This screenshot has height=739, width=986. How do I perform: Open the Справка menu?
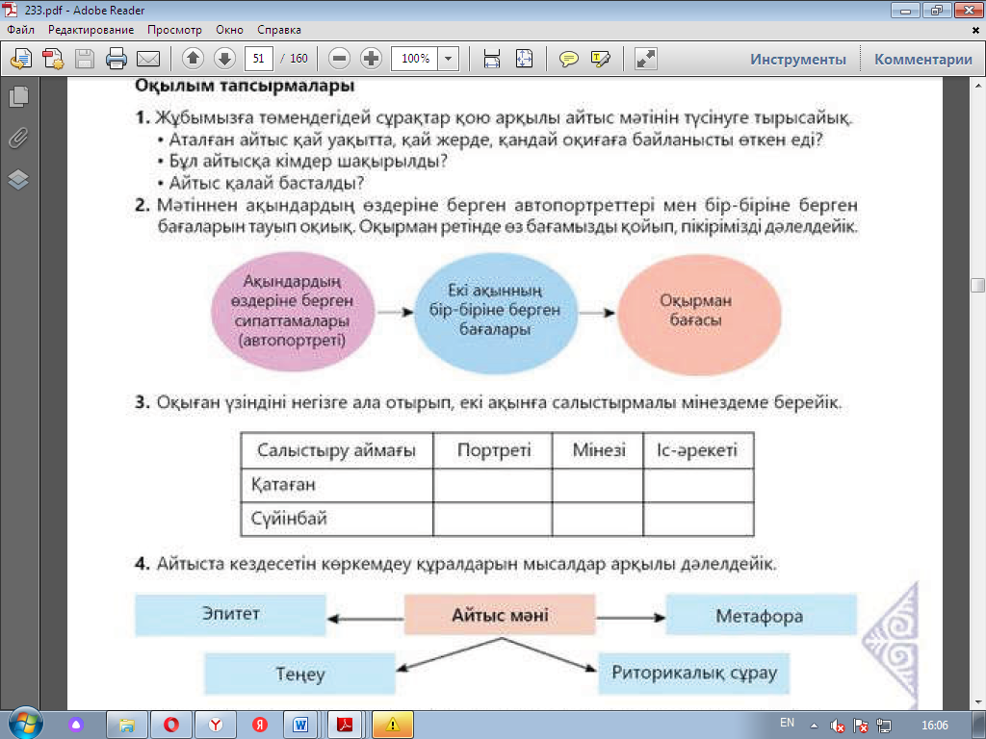[x=279, y=30]
